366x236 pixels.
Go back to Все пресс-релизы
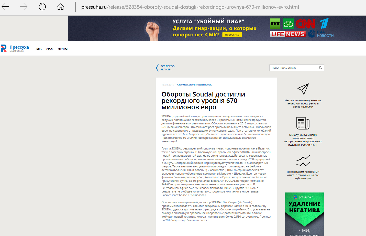pos(168,68)
